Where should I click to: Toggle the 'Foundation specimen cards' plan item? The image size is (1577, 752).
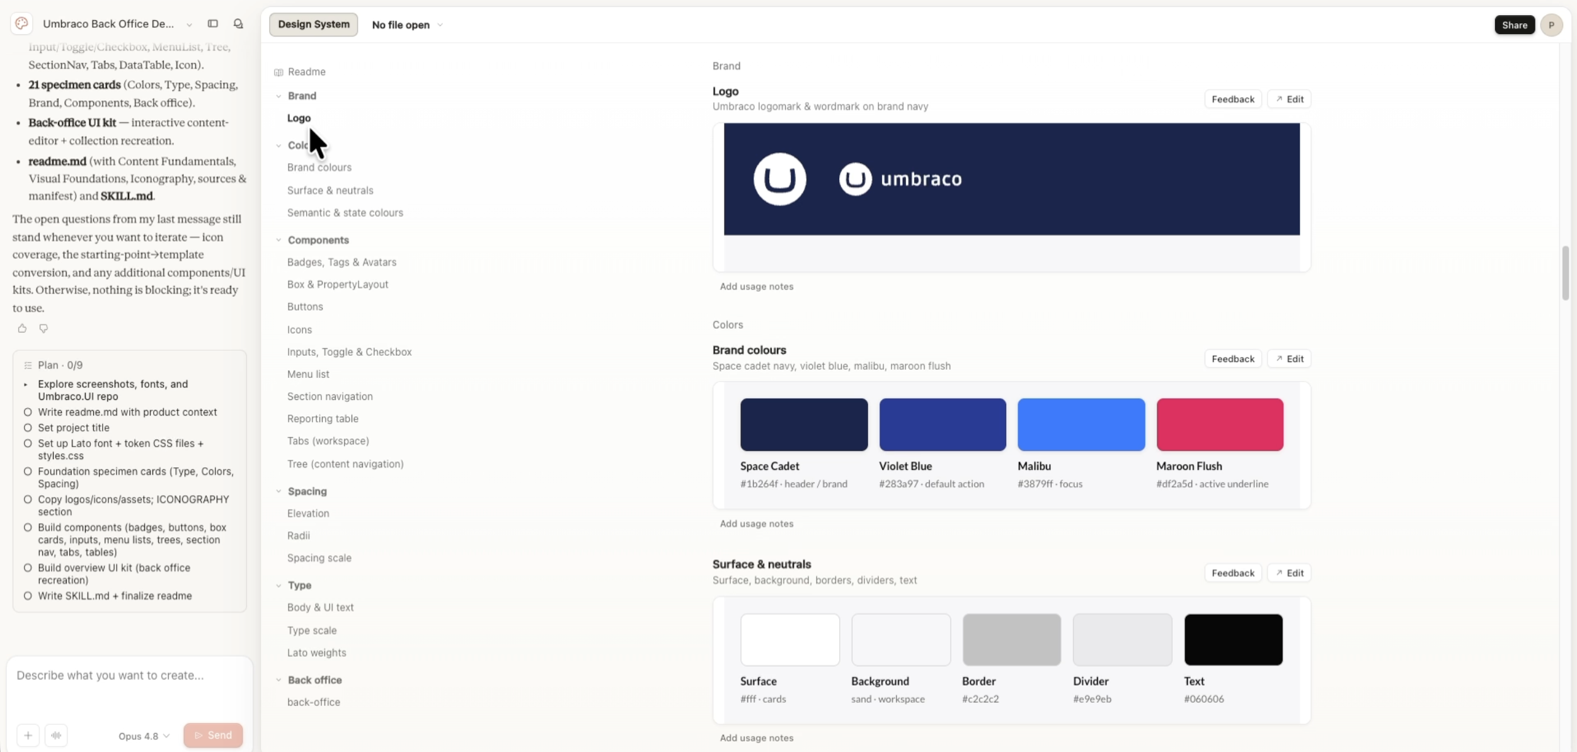(28, 471)
